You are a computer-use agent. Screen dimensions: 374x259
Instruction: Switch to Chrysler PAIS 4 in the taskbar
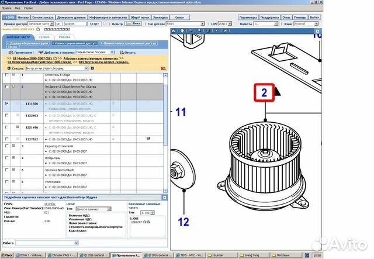coord(62,255)
